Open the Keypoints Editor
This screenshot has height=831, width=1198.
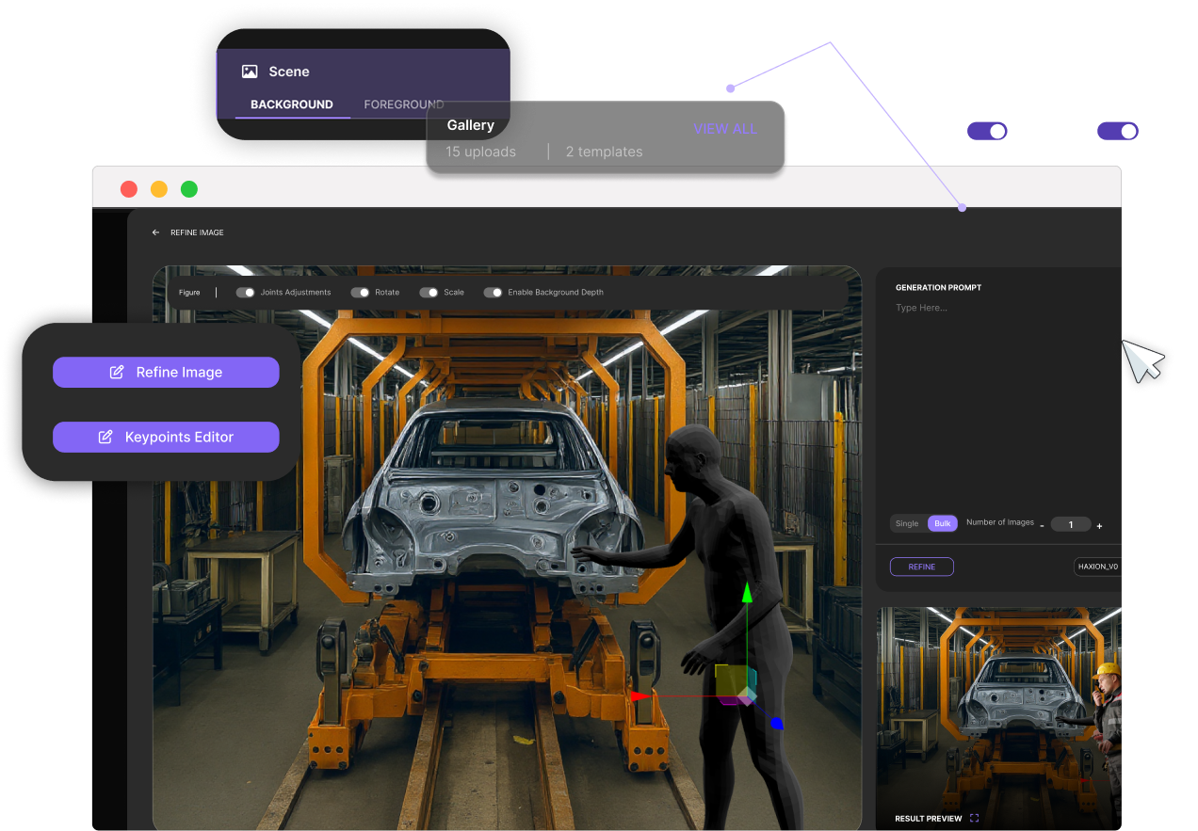pyautogui.click(x=166, y=437)
